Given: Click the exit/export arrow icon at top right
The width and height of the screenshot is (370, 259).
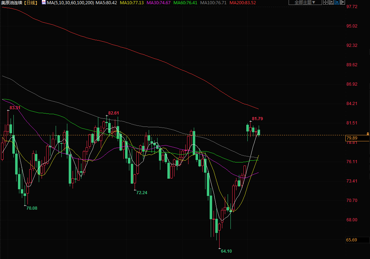Looking at the screenshot, I should click(x=343, y=2).
